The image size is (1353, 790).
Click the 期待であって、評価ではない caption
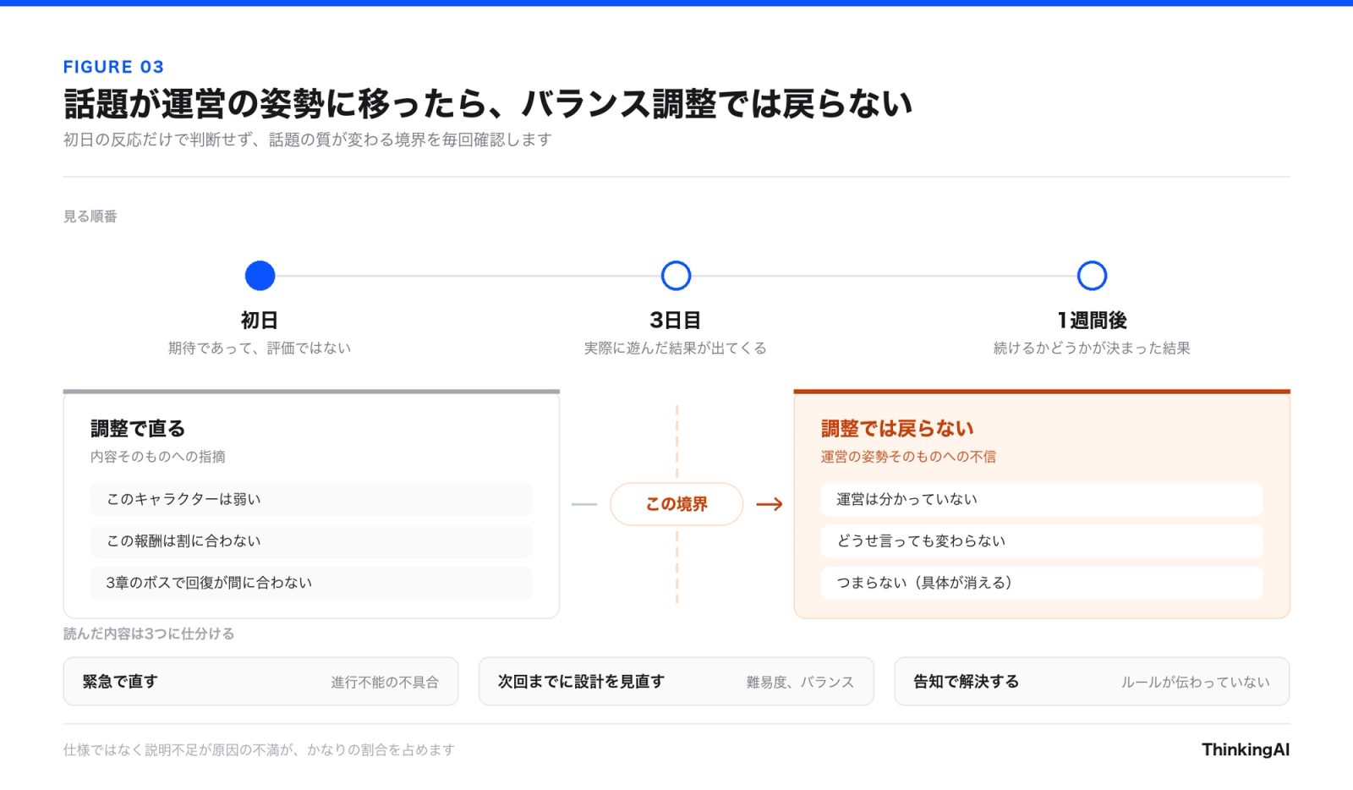pyautogui.click(x=260, y=348)
